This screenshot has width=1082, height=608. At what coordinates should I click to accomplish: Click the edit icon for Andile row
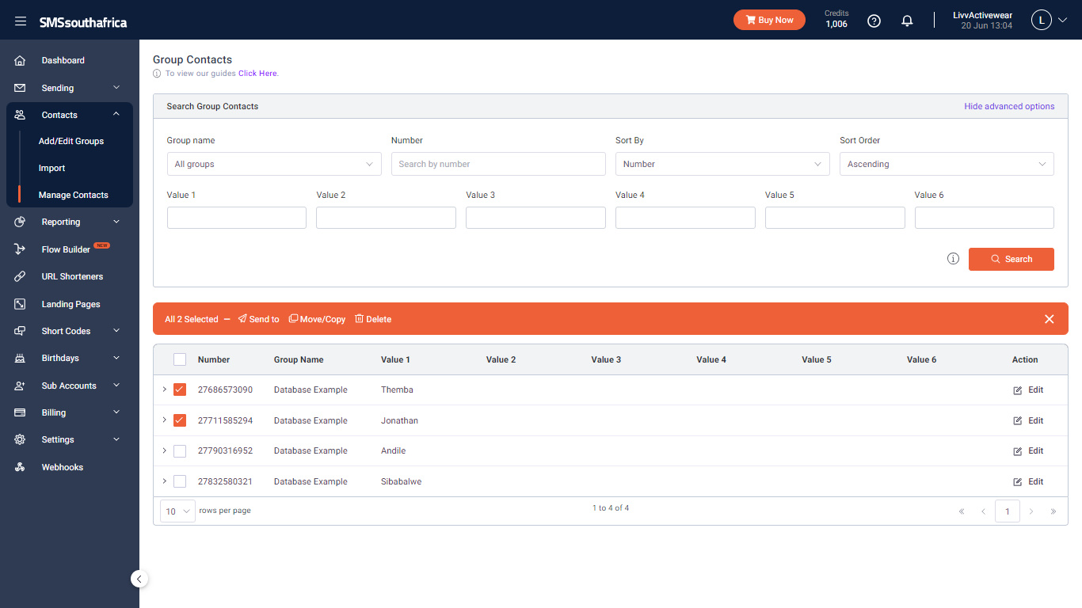1018,451
